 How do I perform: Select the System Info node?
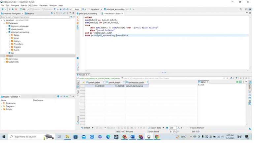pos(13,62)
